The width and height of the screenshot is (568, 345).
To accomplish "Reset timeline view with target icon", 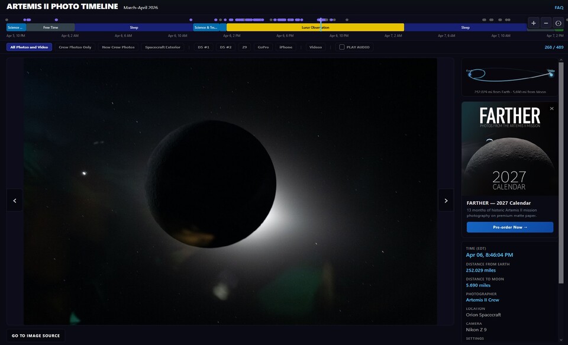I will [x=558, y=23].
